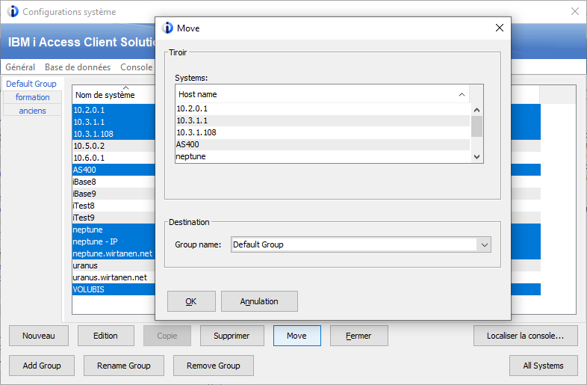Screen dimensions: 587x385
Task: Select AS400 in the Move Systems list
Action: tap(323, 145)
